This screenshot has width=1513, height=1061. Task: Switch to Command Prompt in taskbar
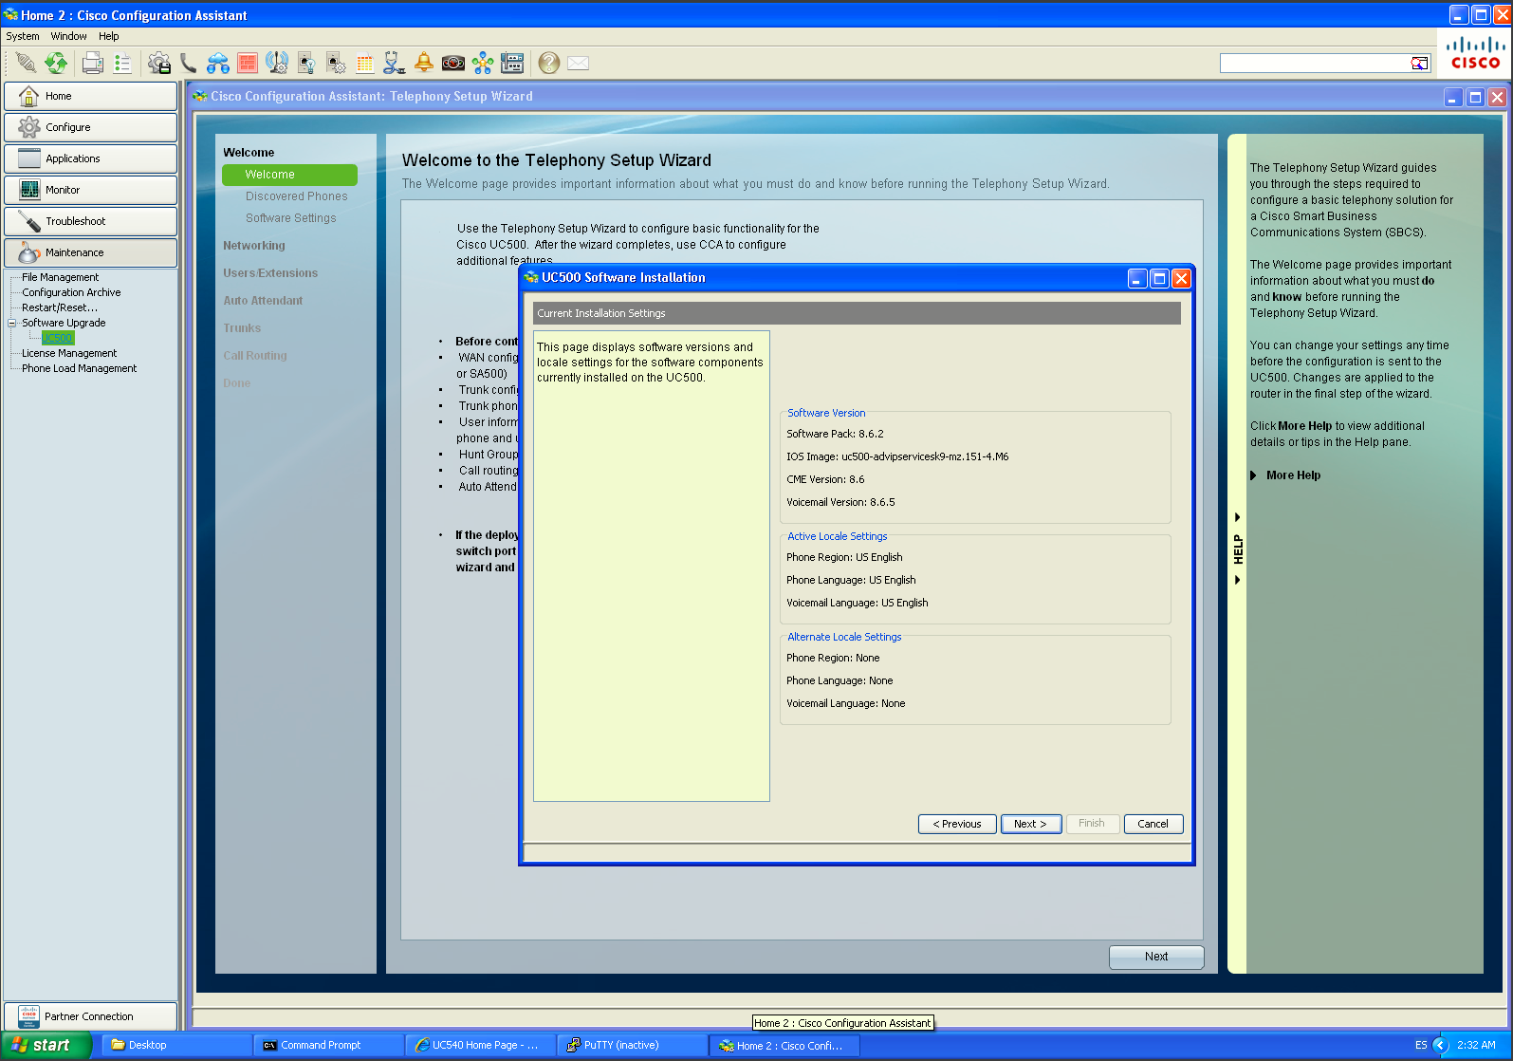[x=328, y=1045]
